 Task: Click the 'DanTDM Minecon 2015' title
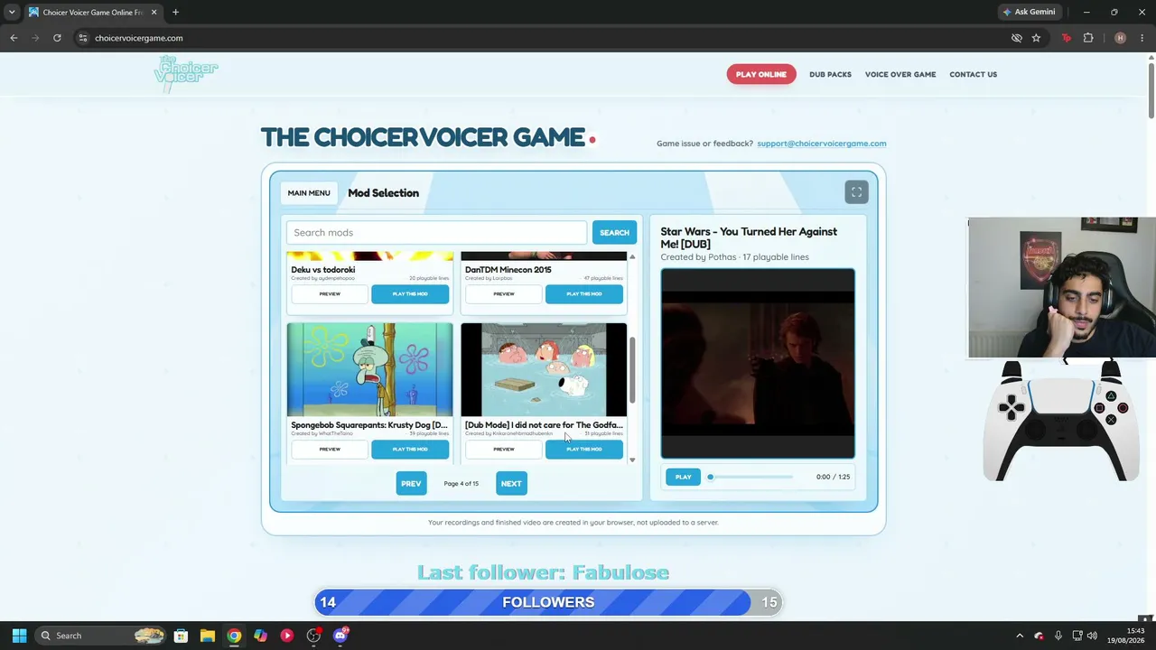click(x=508, y=269)
